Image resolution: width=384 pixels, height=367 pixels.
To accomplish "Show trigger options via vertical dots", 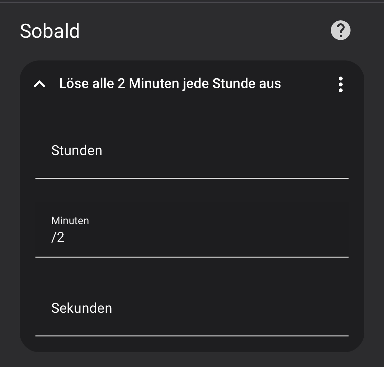I will point(340,84).
